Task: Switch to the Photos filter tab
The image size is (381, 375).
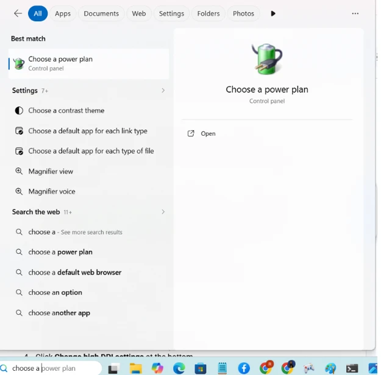Action: tap(243, 13)
